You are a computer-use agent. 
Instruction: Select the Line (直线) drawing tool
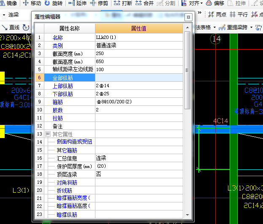click(x=11, y=27)
